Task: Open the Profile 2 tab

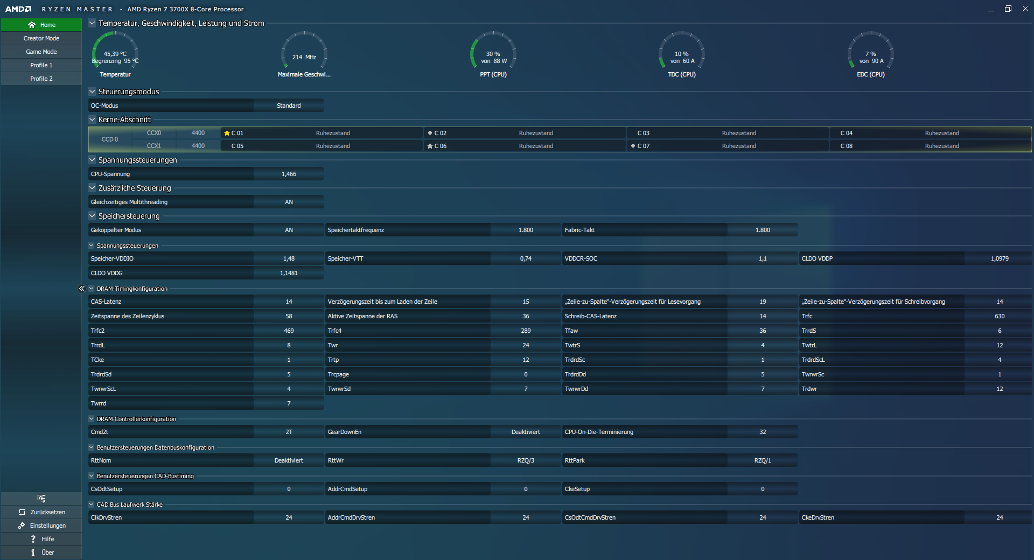Action: click(x=41, y=79)
